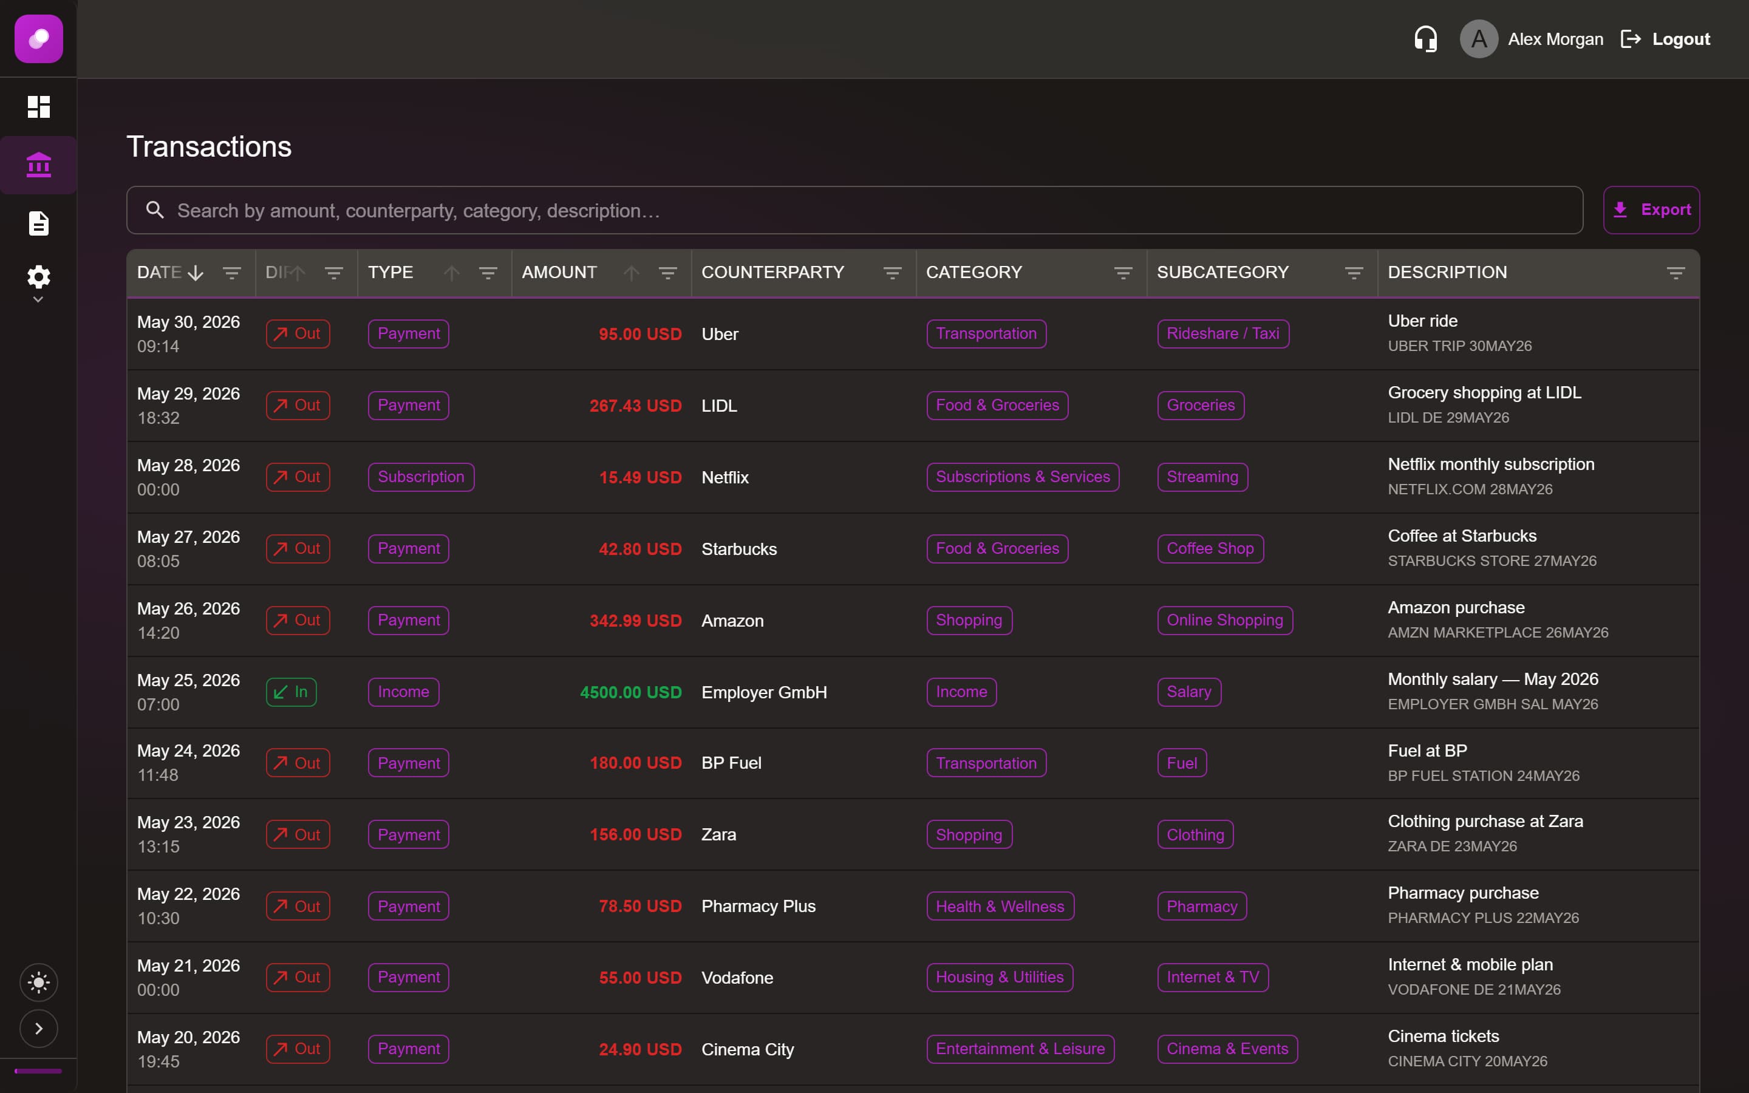This screenshot has height=1093, width=1749.
Task: Click the 267.43 USD amount for LIDL
Action: click(x=635, y=406)
